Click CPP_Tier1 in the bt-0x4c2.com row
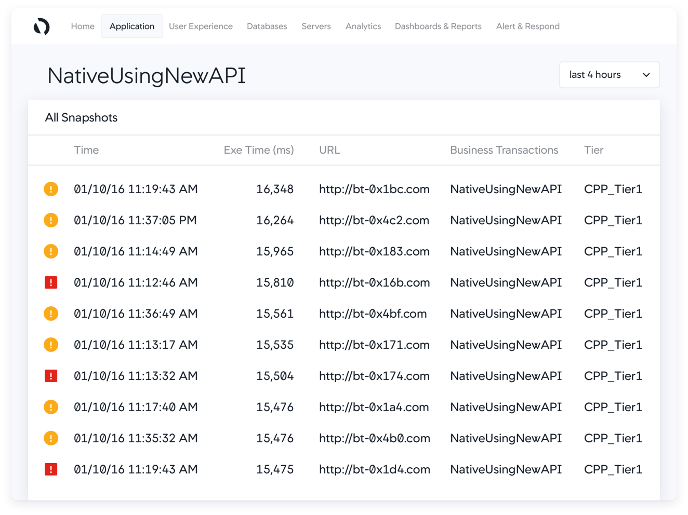 tap(613, 221)
